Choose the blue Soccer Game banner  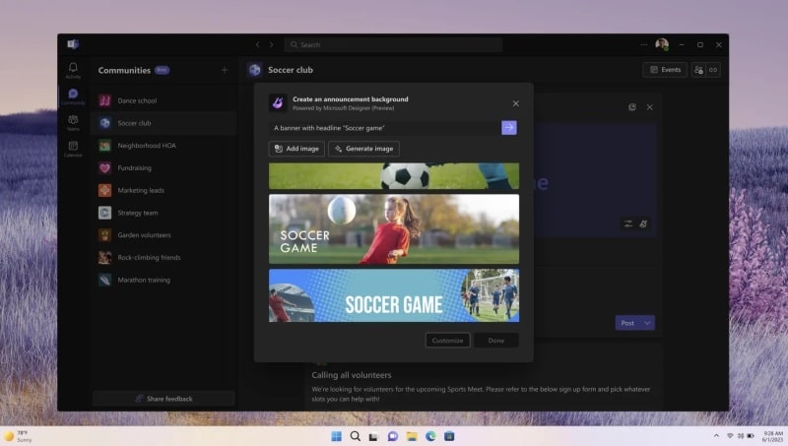point(394,295)
